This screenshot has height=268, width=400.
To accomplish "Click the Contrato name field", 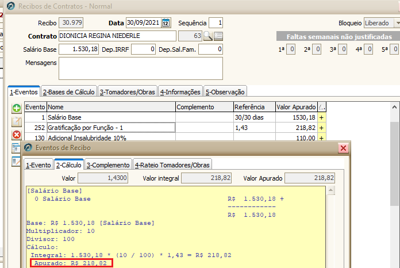I will tap(117, 36).
